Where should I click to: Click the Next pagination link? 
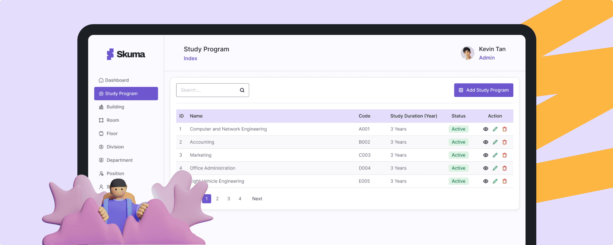(x=257, y=199)
